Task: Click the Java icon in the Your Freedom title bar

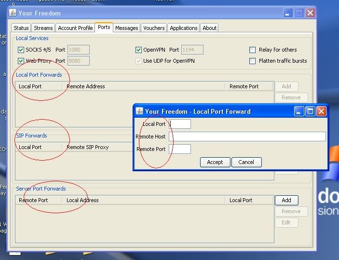Action: (x=13, y=13)
